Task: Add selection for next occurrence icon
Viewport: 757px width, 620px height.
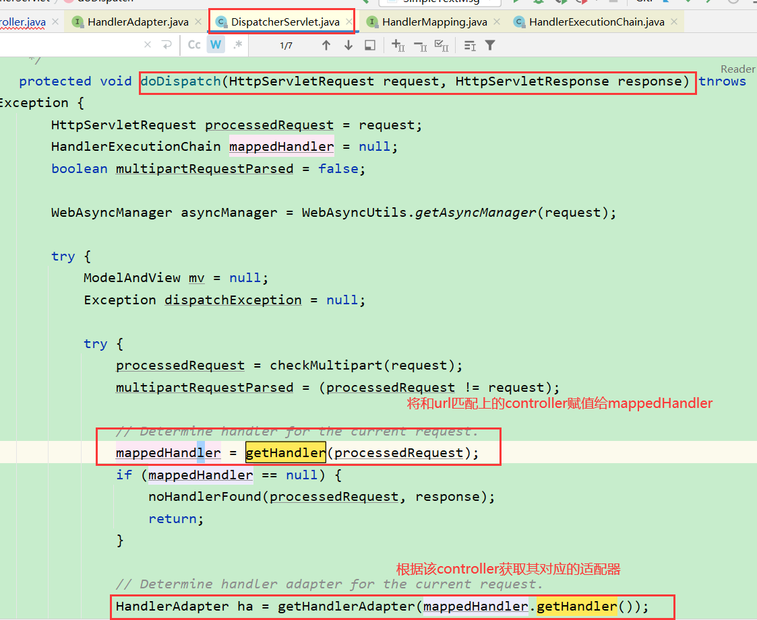Action: pyautogui.click(x=398, y=45)
